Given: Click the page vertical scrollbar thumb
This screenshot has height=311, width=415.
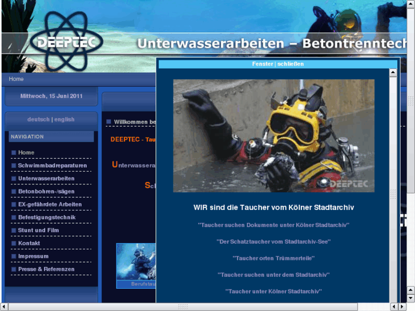Looking at the screenshot, I should point(410,100).
